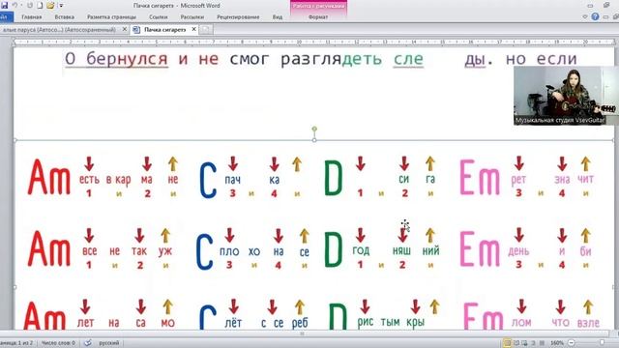Click the word если in the heading line
The height and width of the screenshot is (348, 619).
557,59
